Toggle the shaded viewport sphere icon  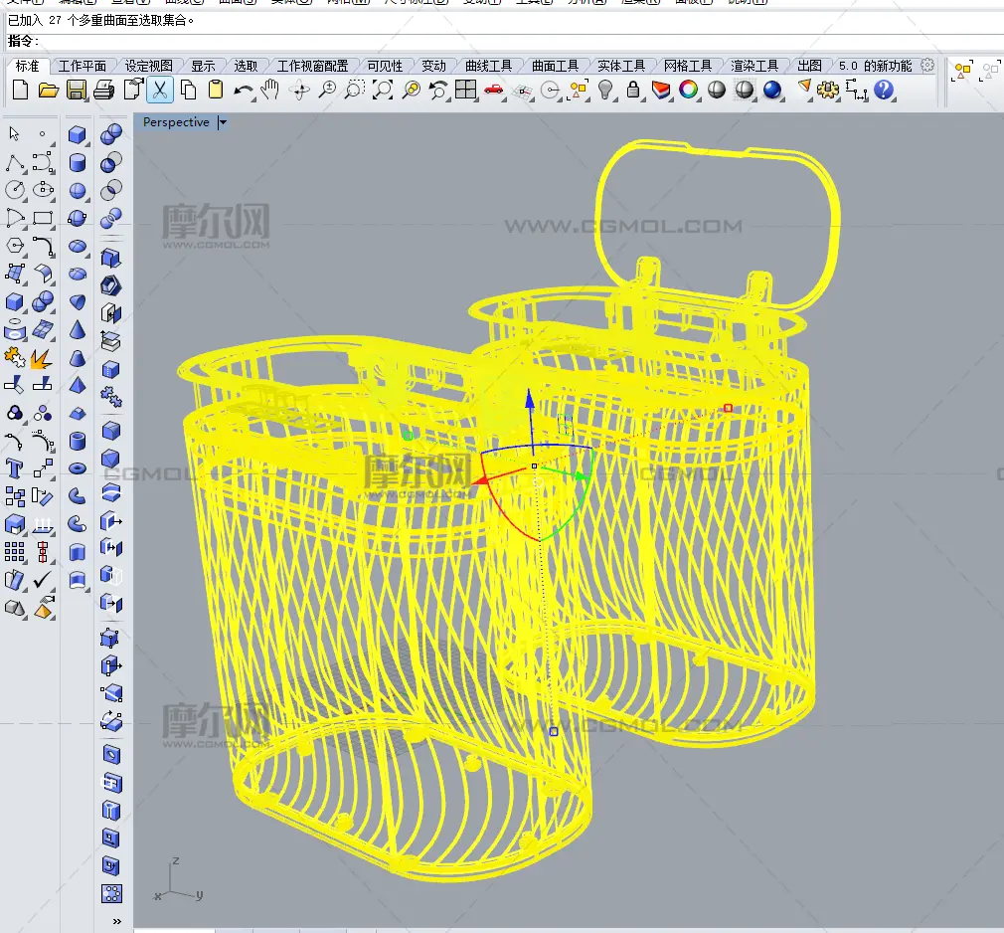point(717,91)
